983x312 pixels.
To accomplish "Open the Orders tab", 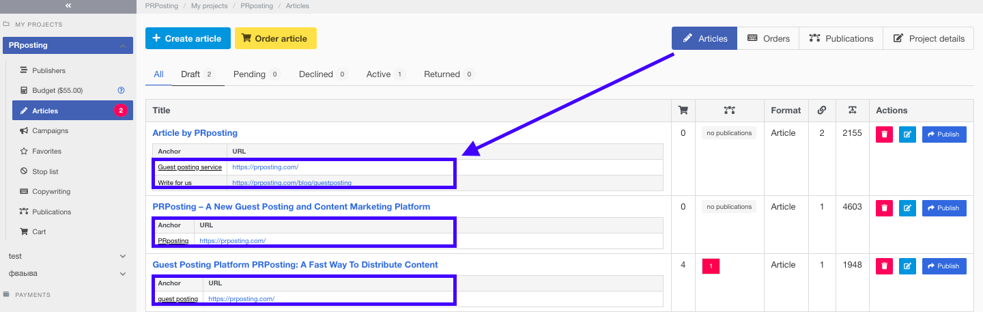I will coord(768,38).
